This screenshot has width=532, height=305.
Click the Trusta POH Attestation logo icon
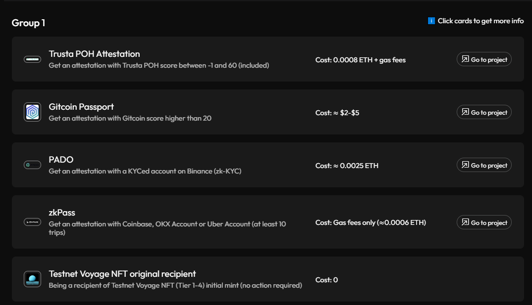tap(32, 59)
